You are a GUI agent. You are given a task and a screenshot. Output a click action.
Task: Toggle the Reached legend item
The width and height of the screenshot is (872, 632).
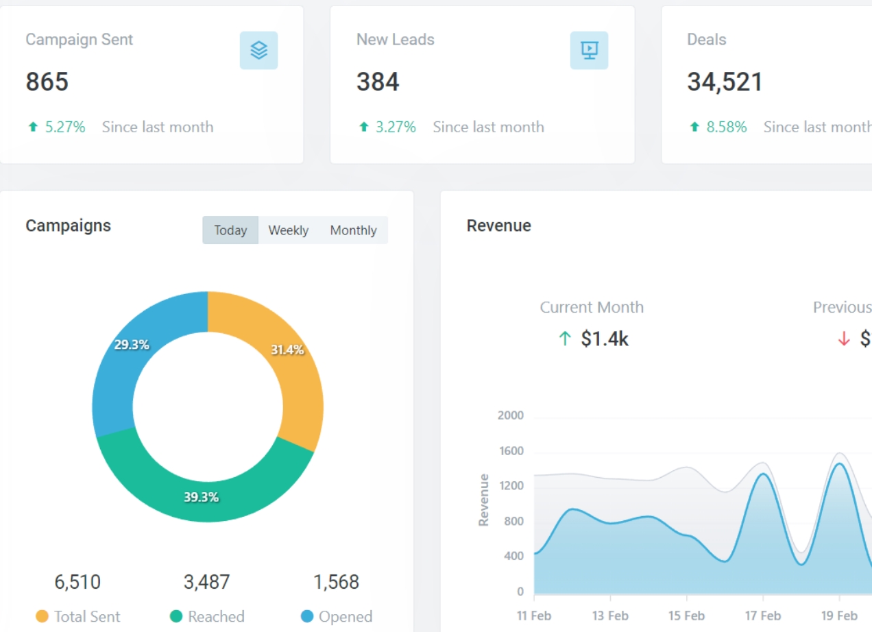coord(207,616)
